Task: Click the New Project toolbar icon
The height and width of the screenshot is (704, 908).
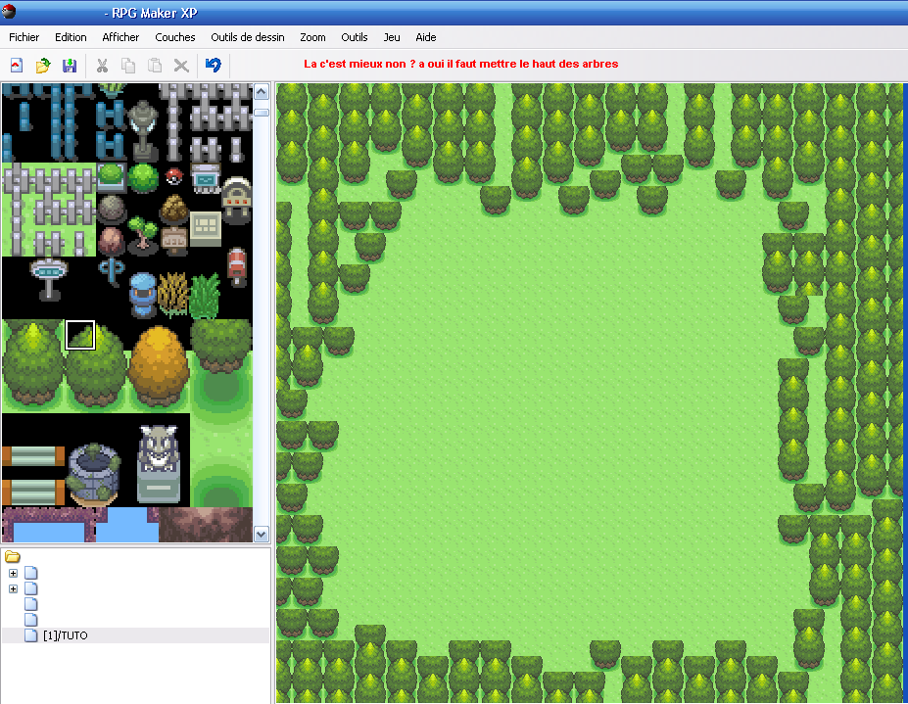Action: coord(17,66)
